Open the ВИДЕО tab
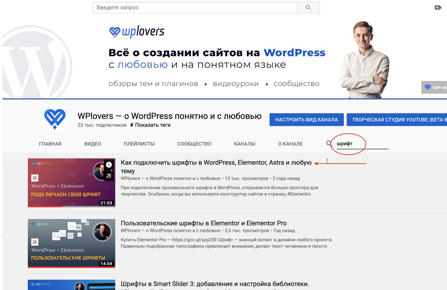Image resolution: width=447 pixels, height=290 pixels. pos(93,144)
